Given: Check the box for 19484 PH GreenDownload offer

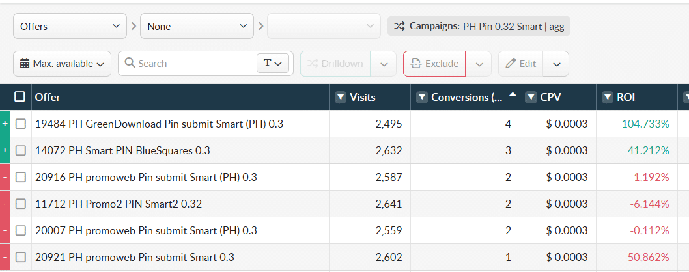Looking at the screenshot, I should [21, 124].
